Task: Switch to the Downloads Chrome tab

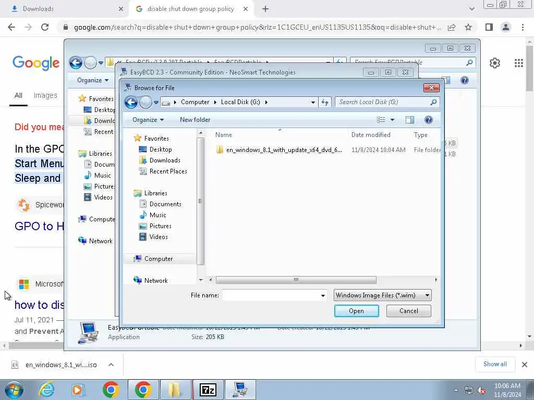Action: coord(65,9)
